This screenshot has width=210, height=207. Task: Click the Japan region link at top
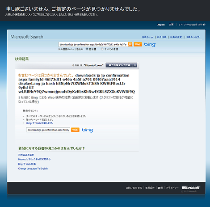161,25
